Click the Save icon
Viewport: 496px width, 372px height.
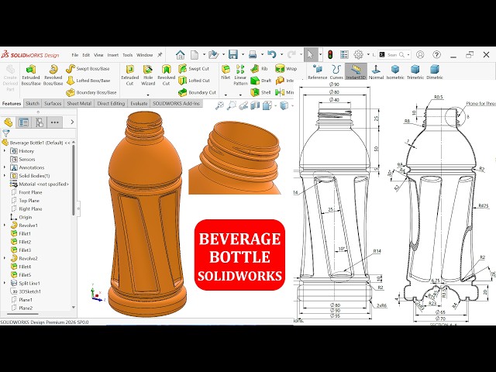click(233, 55)
